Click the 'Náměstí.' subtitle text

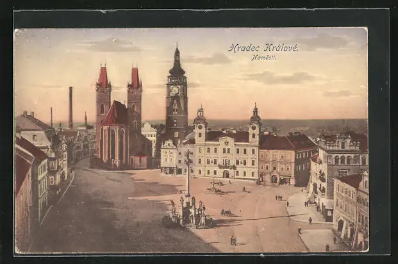click(x=264, y=58)
